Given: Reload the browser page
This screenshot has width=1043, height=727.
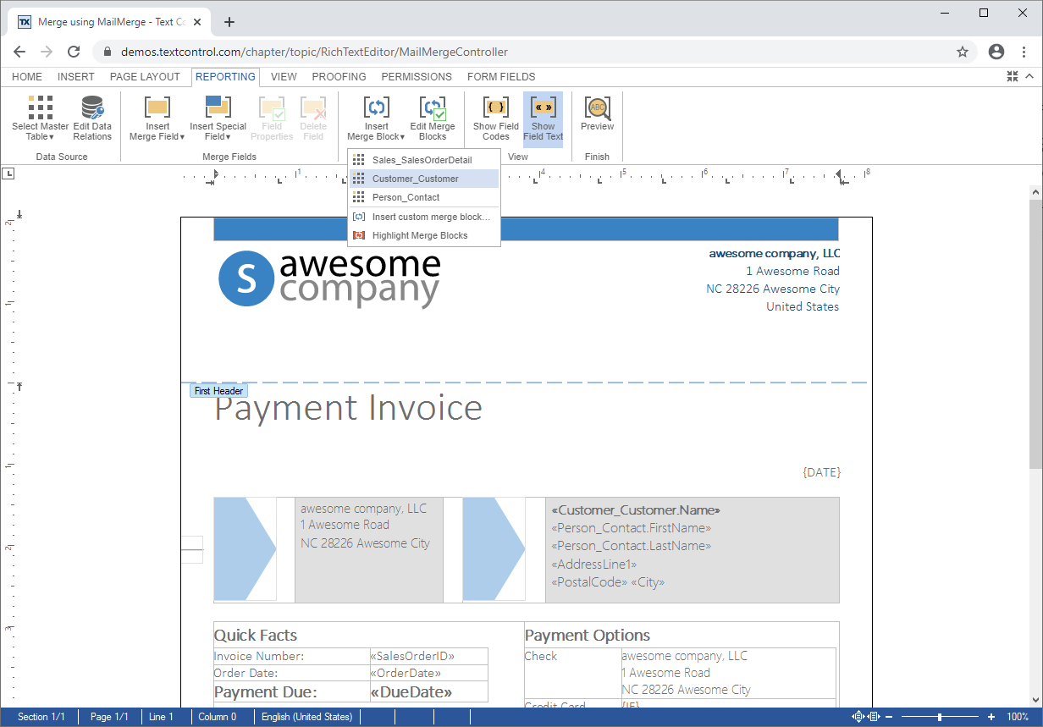Looking at the screenshot, I should 74,52.
